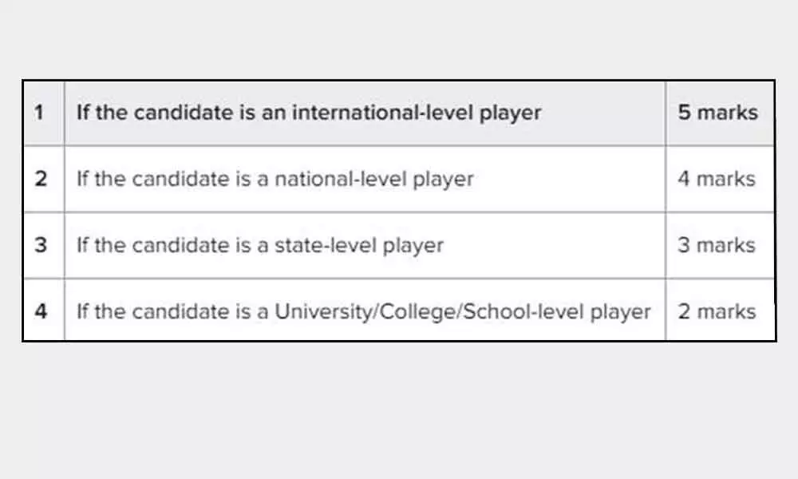Click the word "candidate" in the bold first row

pyautogui.click(x=176, y=113)
